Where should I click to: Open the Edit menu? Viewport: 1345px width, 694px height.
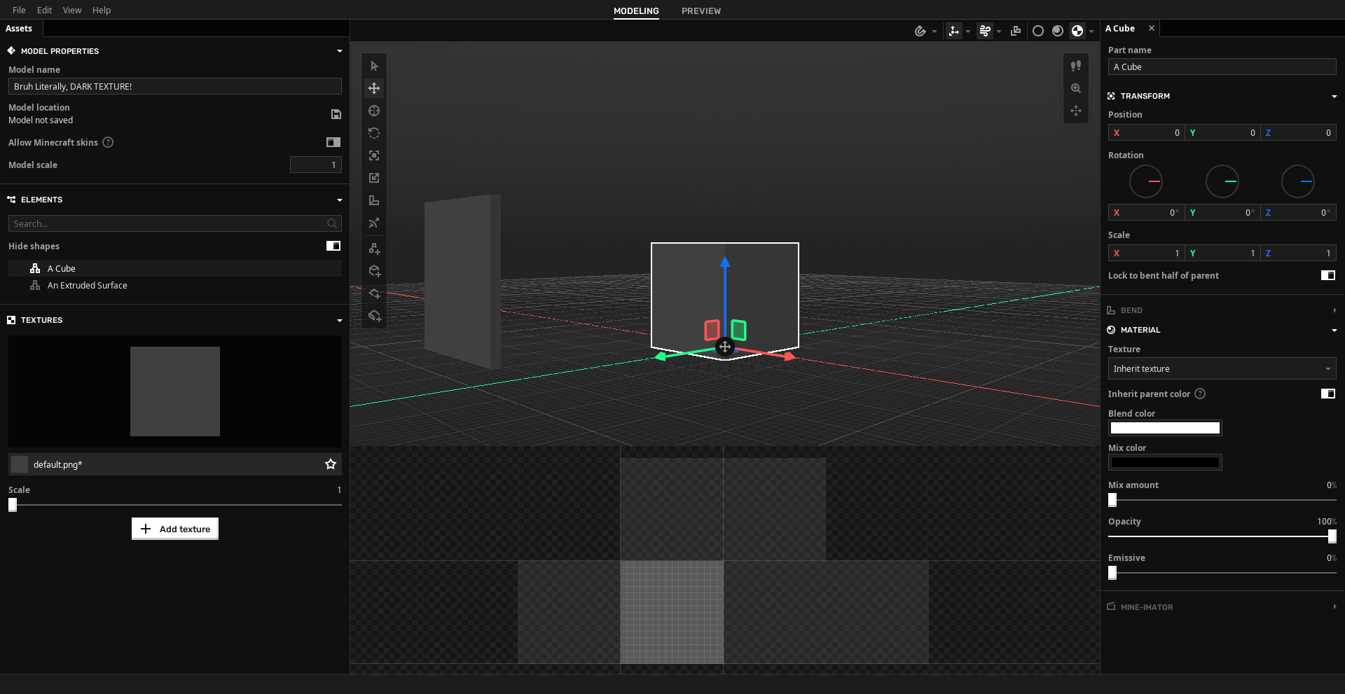[45, 10]
